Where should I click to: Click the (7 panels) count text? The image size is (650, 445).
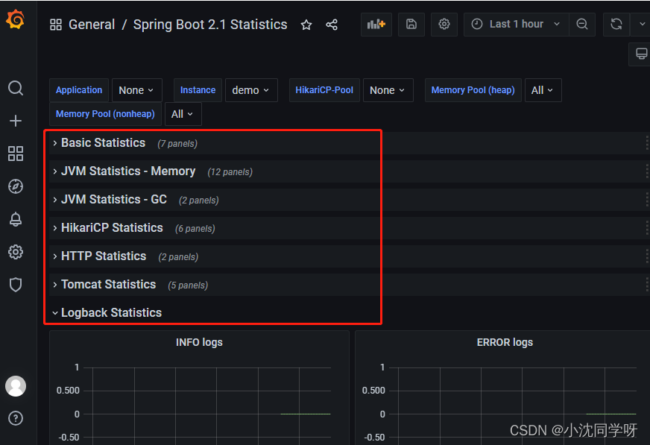[x=177, y=144]
